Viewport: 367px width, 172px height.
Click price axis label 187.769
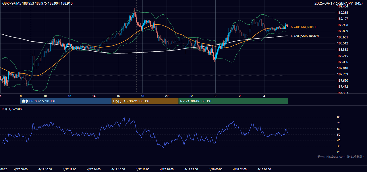tap(343, 74)
